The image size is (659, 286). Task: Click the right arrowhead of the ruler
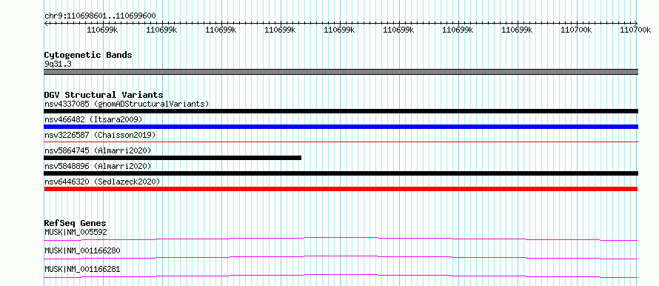[636, 24]
